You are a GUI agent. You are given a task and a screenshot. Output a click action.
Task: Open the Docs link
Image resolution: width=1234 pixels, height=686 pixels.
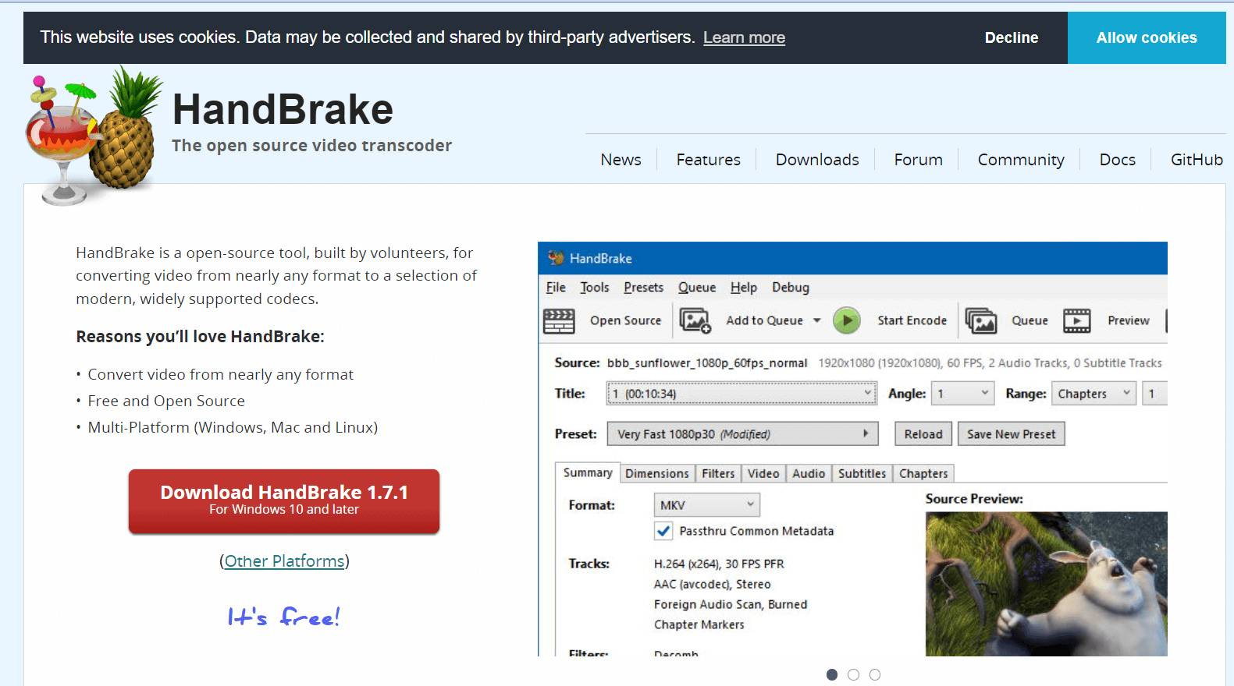[1117, 160]
